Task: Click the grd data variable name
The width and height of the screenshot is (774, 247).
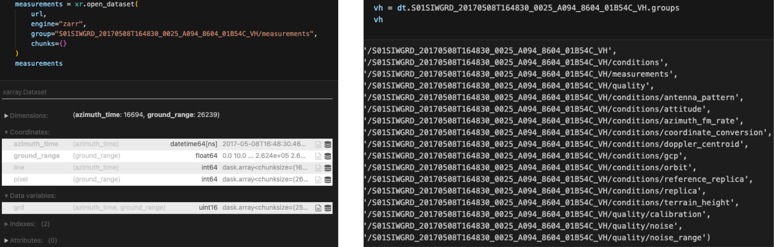Action: point(19,208)
